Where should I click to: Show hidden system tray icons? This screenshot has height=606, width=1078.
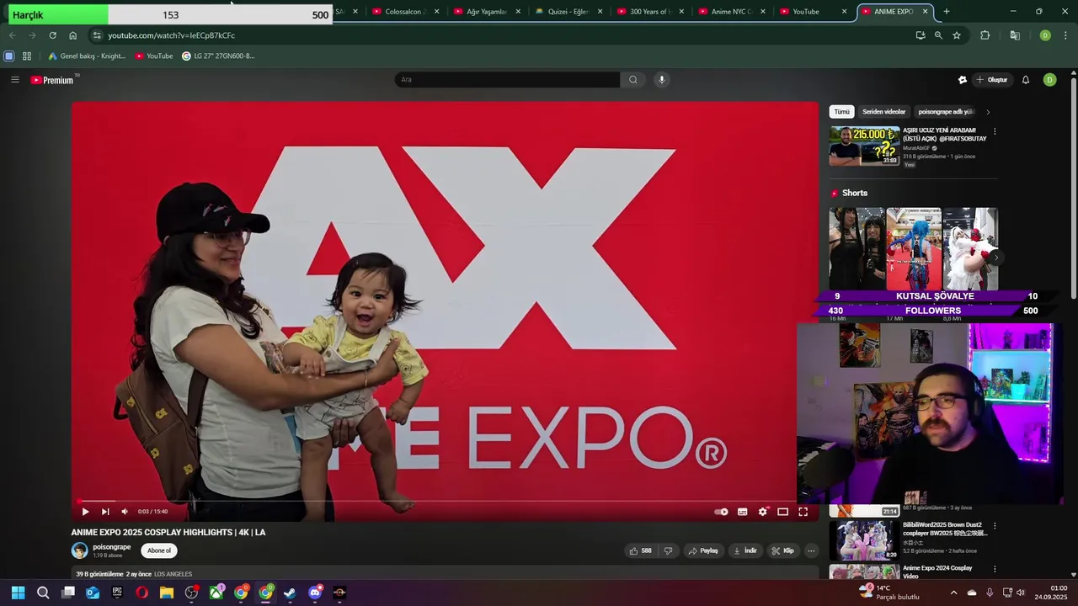click(x=953, y=593)
